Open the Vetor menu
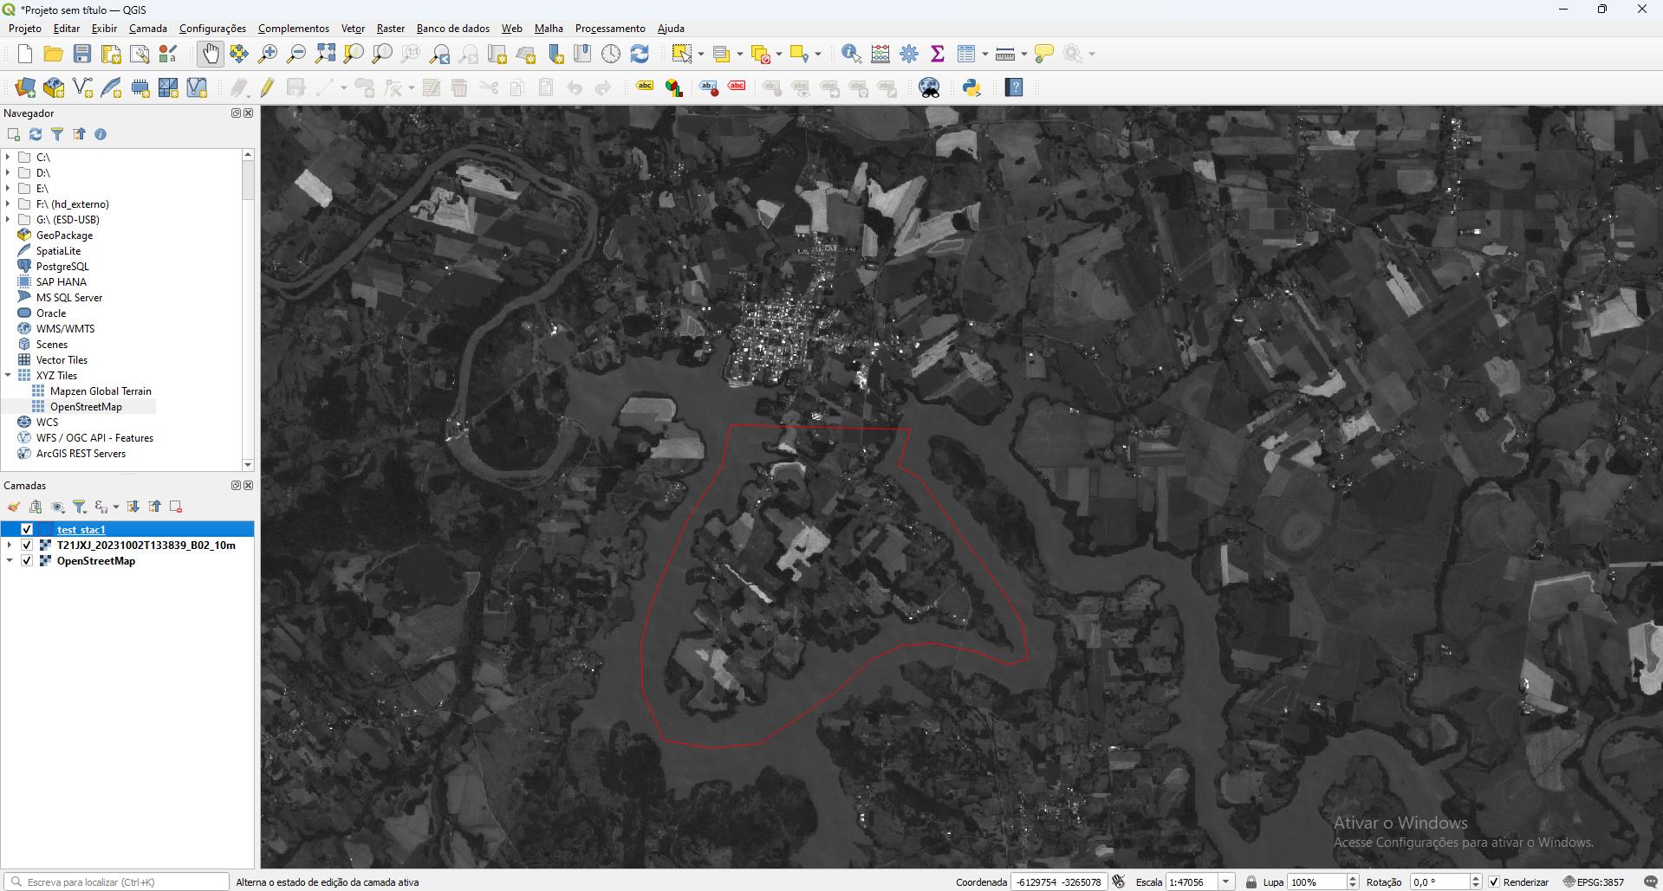 click(353, 29)
